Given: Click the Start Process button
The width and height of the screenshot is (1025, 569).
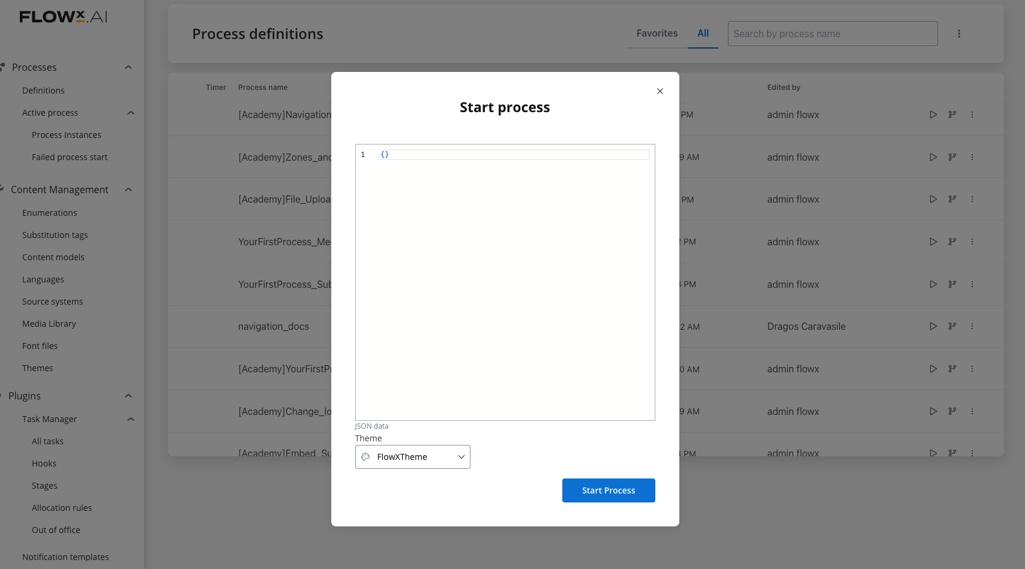Looking at the screenshot, I should (x=609, y=490).
